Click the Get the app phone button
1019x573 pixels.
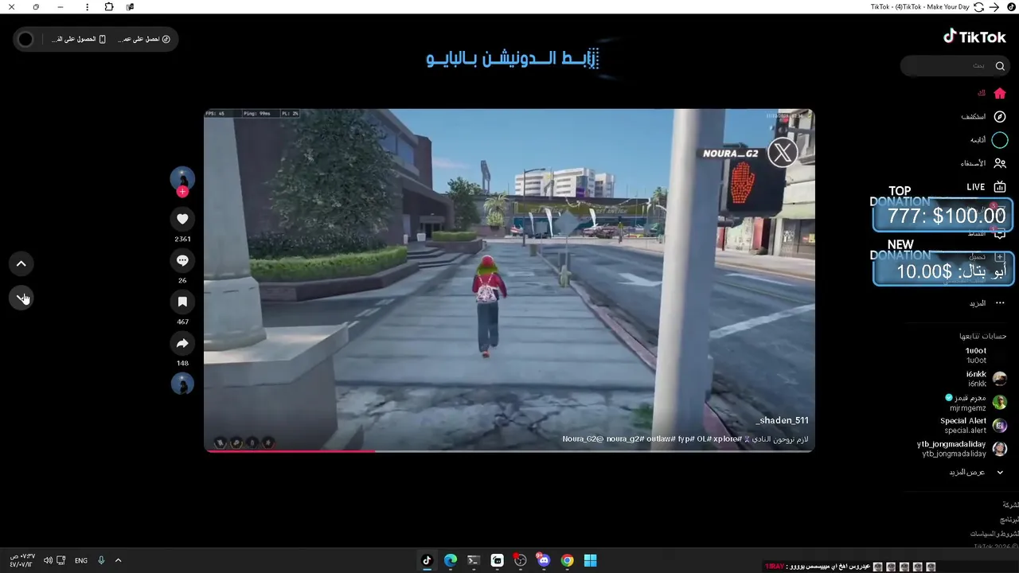coord(80,39)
